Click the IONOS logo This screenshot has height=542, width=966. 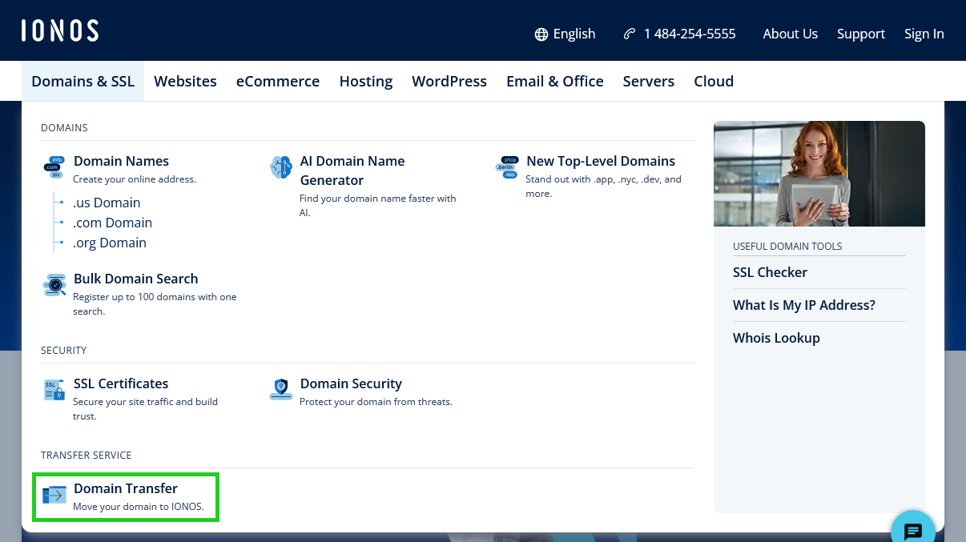click(x=59, y=30)
